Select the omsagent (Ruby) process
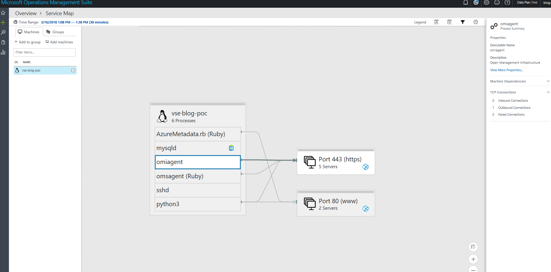The image size is (551, 272). pos(198,176)
